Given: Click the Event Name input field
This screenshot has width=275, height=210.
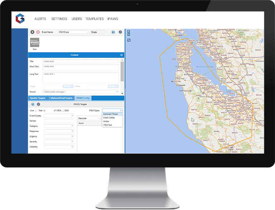Looking at the screenshot, I should (x=73, y=32).
